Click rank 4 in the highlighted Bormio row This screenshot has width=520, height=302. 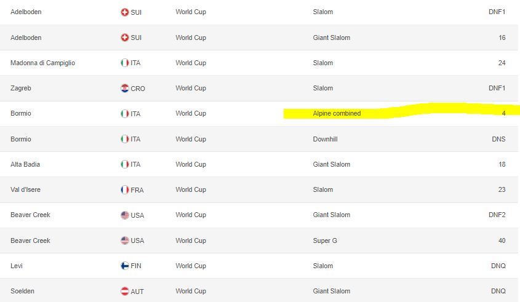pyautogui.click(x=503, y=113)
